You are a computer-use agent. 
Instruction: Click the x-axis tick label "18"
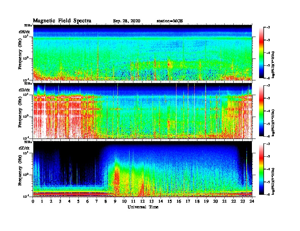[197, 202]
